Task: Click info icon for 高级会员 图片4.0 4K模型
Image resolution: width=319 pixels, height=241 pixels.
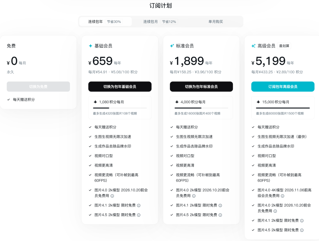Action: click(282, 196)
